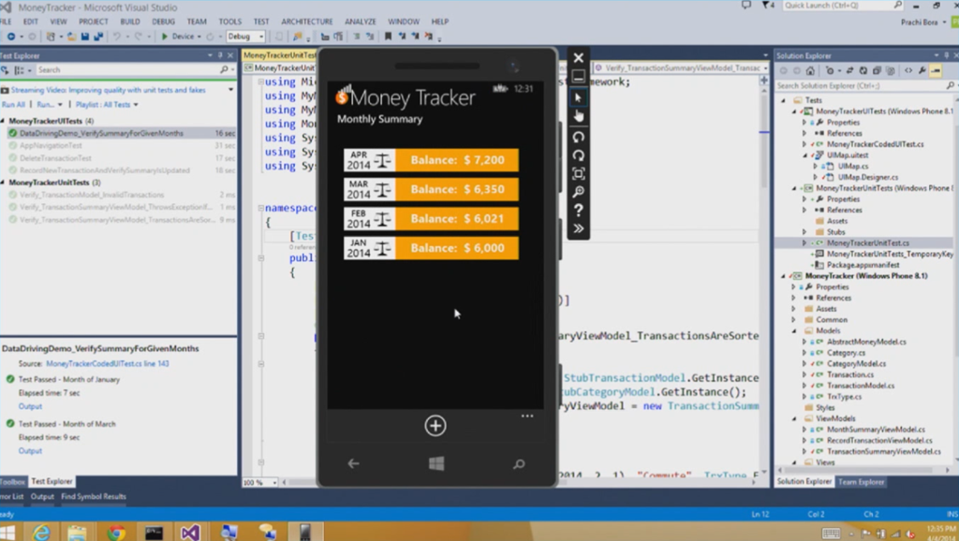Expand the Stubs folder node
Viewport: 959px width, 541px height.
[804, 232]
